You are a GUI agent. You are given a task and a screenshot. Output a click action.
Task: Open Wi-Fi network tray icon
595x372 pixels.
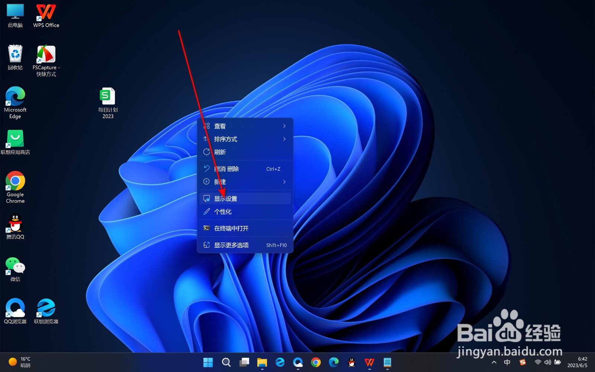[538, 362]
